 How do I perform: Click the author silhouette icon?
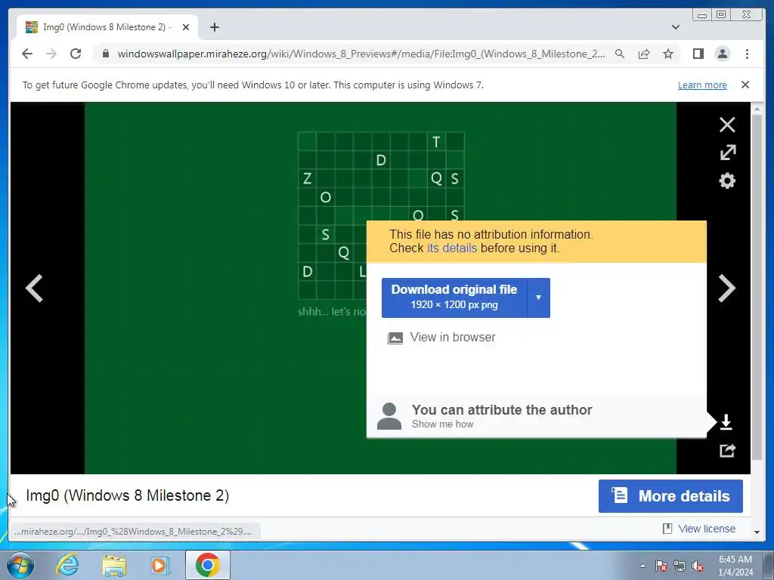pyautogui.click(x=389, y=416)
